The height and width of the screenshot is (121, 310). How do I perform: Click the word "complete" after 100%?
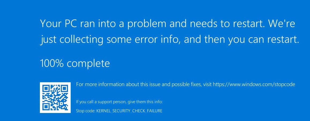point(88,64)
